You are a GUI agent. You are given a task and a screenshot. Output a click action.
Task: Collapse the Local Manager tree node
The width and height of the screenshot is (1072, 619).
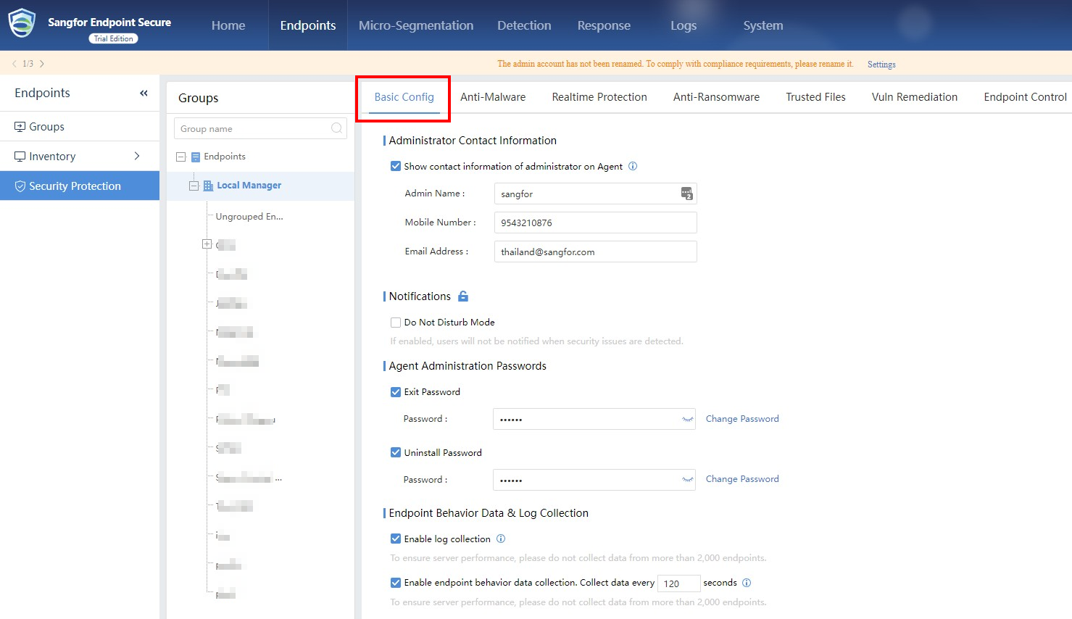(194, 186)
